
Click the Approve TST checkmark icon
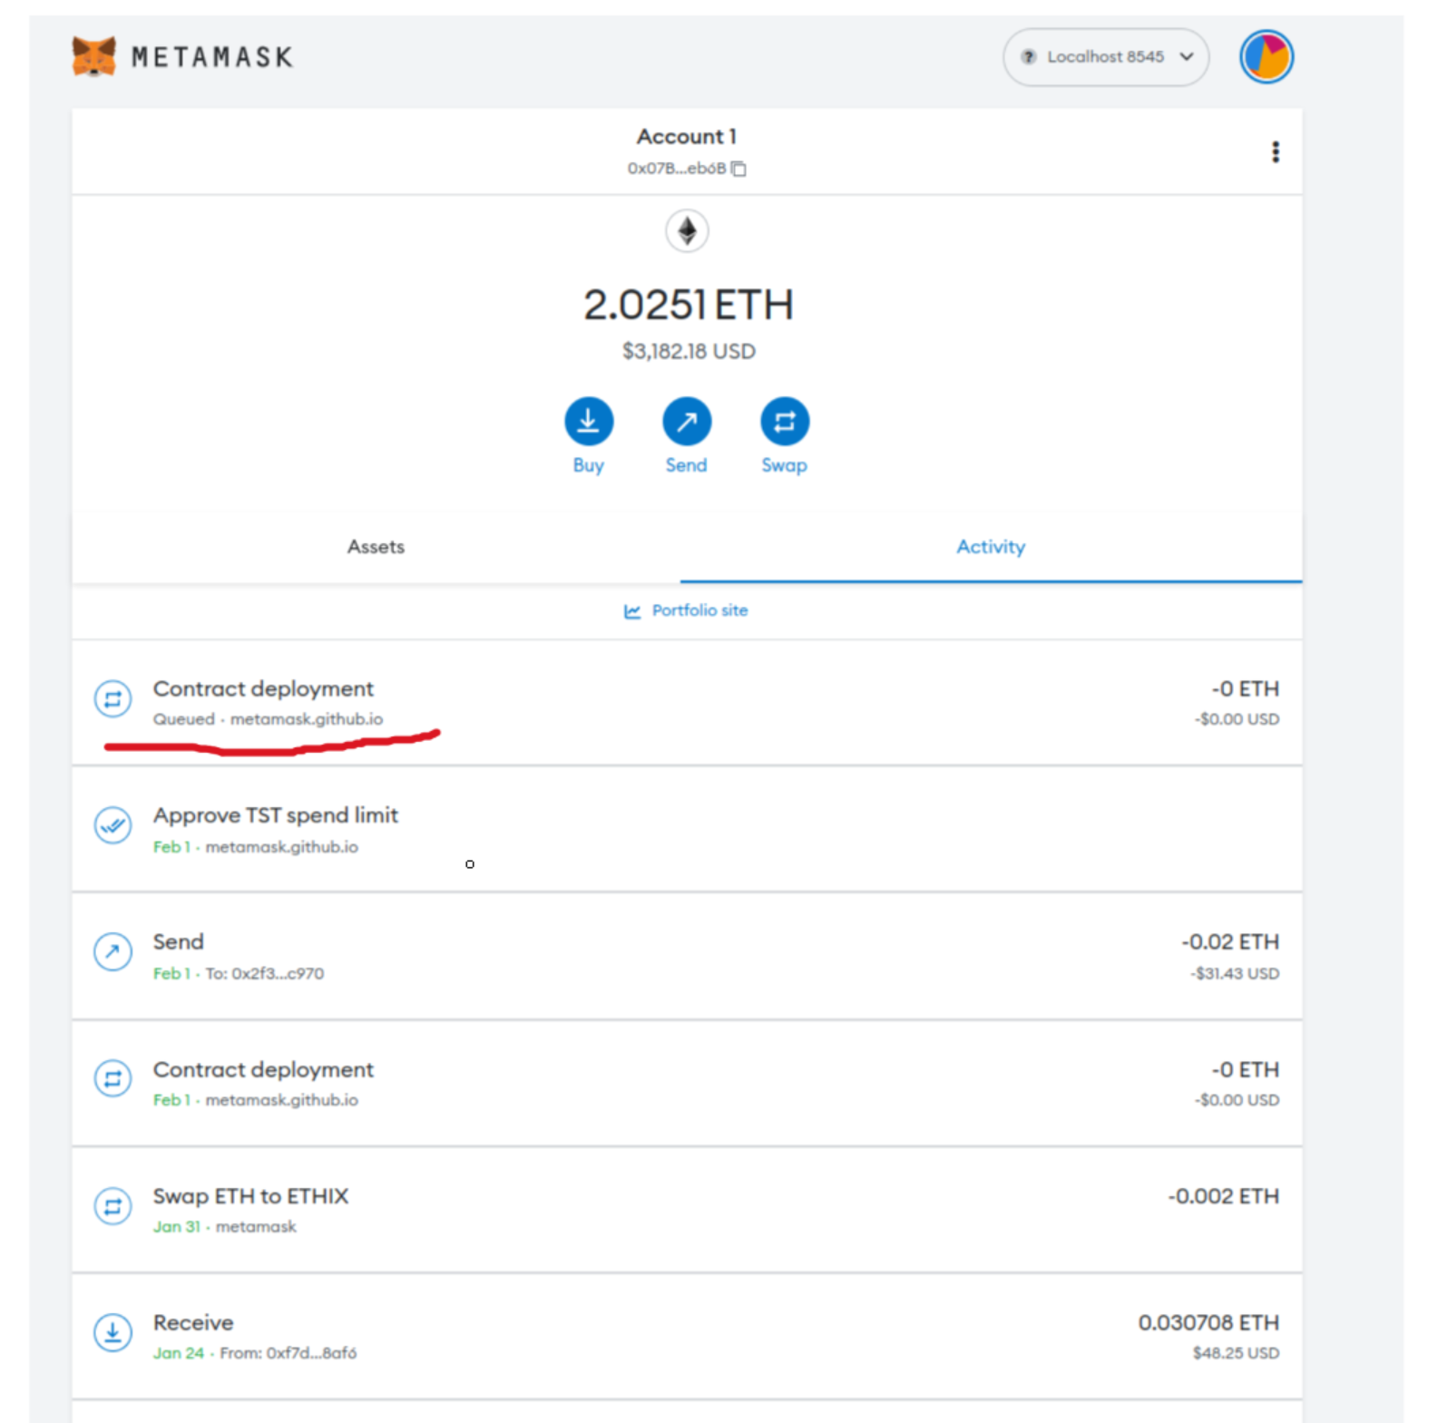click(113, 825)
